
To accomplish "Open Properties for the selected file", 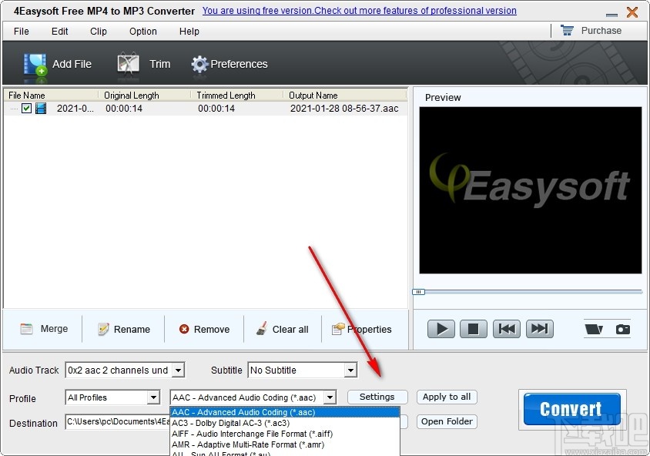I will pyautogui.click(x=363, y=329).
